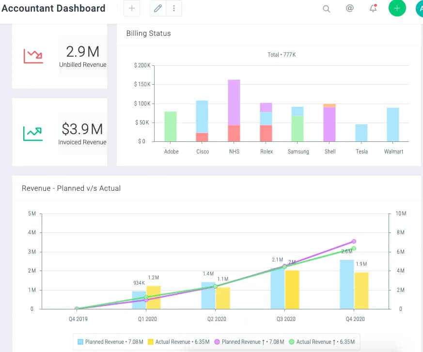Image resolution: width=423 pixels, height=352 pixels.
Task: Toggle Planned Revenue cumulative line in legend
Action: pos(249,342)
